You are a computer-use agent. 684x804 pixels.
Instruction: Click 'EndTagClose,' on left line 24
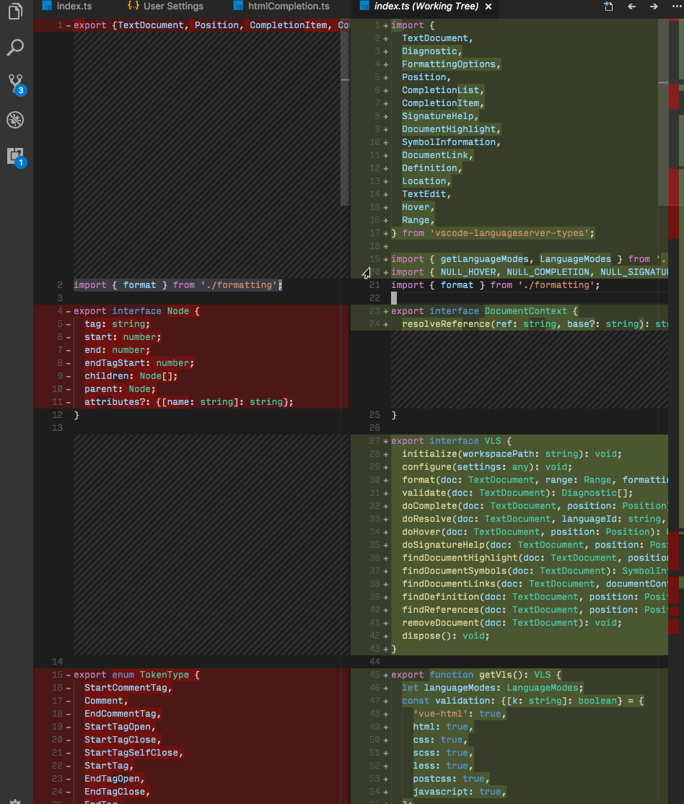point(118,792)
